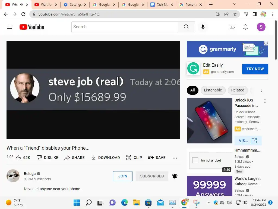Open the purple S account avatar
278x209 pixels.
pos(261,27)
